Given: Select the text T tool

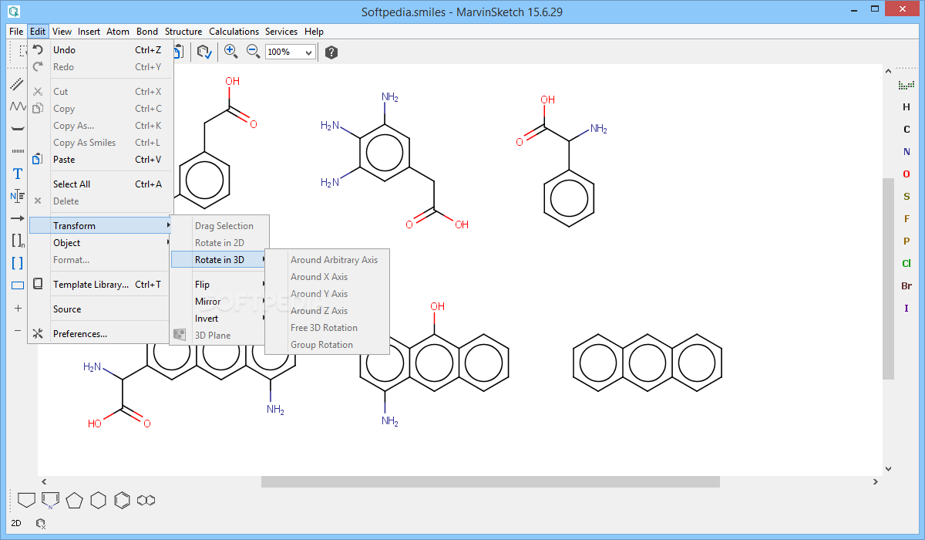Looking at the screenshot, I should pyautogui.click(x=18, y=174).
